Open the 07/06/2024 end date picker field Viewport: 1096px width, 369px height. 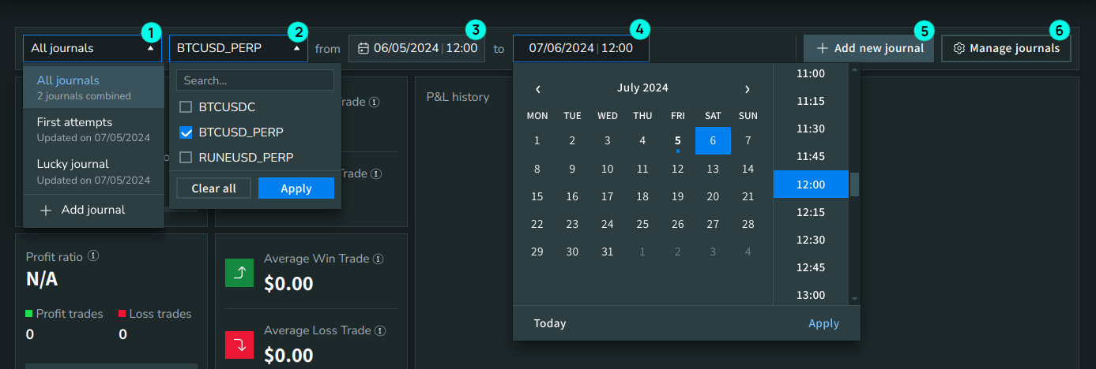click(580, 48)
